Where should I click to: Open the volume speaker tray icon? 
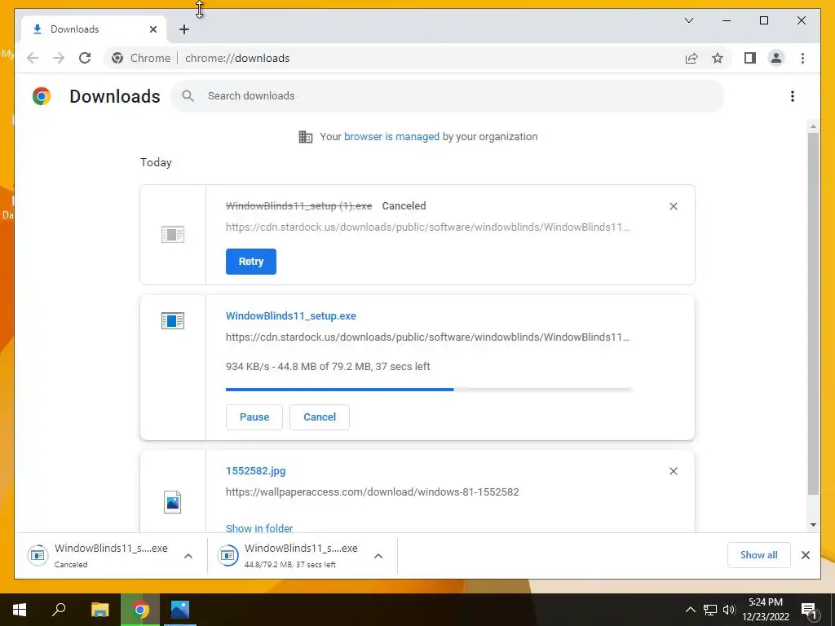click(x=729, y=610)
